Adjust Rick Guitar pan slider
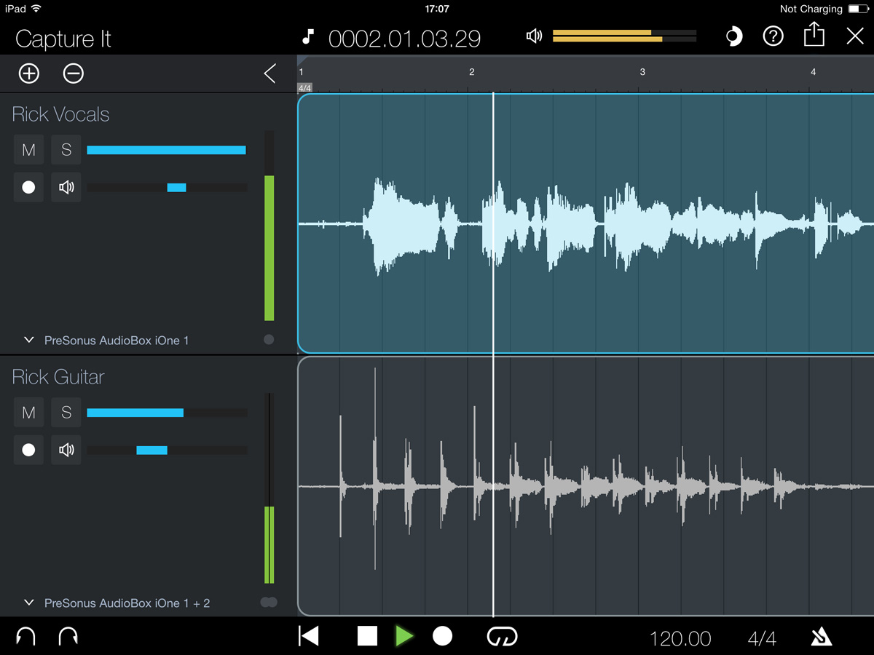The height and width of the screenshot is (655, 874). [167, 450]
